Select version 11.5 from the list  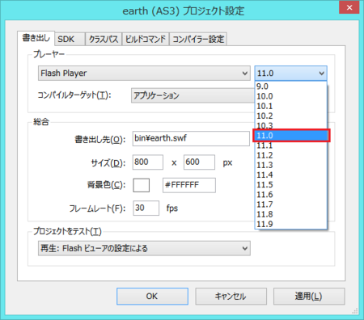point(291,185)
